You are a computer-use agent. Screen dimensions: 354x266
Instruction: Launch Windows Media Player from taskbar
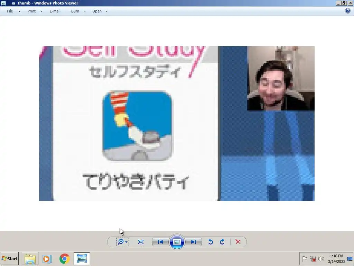(47, 259)
